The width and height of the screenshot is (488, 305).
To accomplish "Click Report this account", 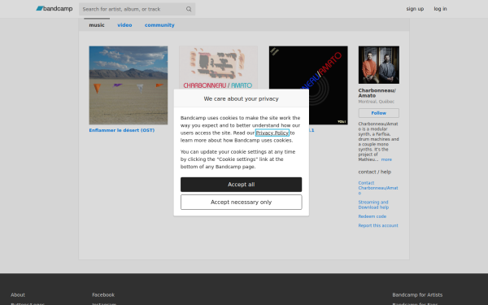I will tap(378, 225).
